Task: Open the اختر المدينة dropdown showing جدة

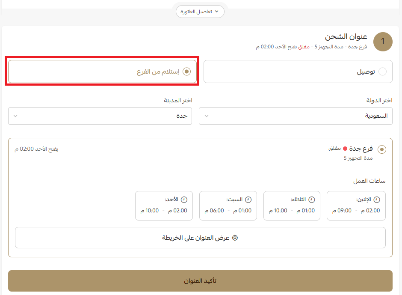Action: pos(100,116)
